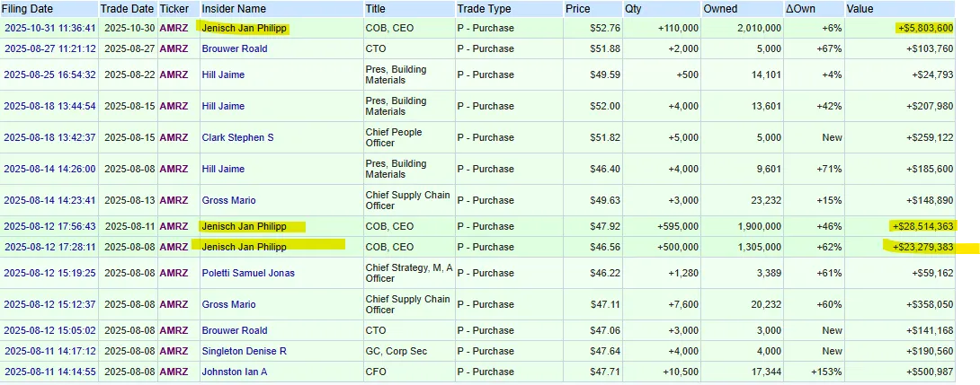
Task: Click the Insider Name column header
Action: point(233,9)
